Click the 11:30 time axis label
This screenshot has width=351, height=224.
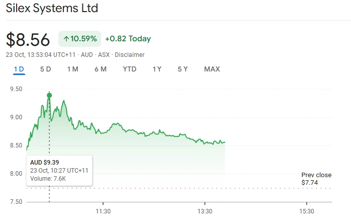[103, 211]
